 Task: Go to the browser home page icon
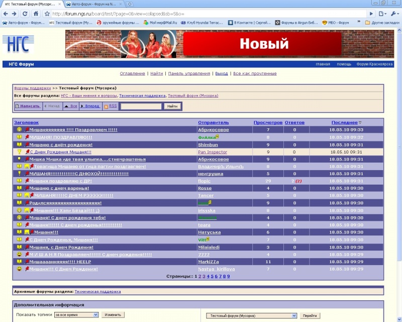coord(36,14)
